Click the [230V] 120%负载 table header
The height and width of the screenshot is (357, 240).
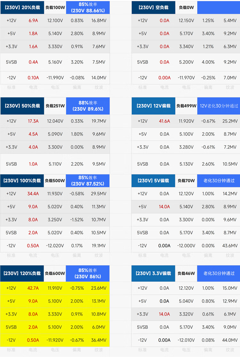(x=22, y=273)
